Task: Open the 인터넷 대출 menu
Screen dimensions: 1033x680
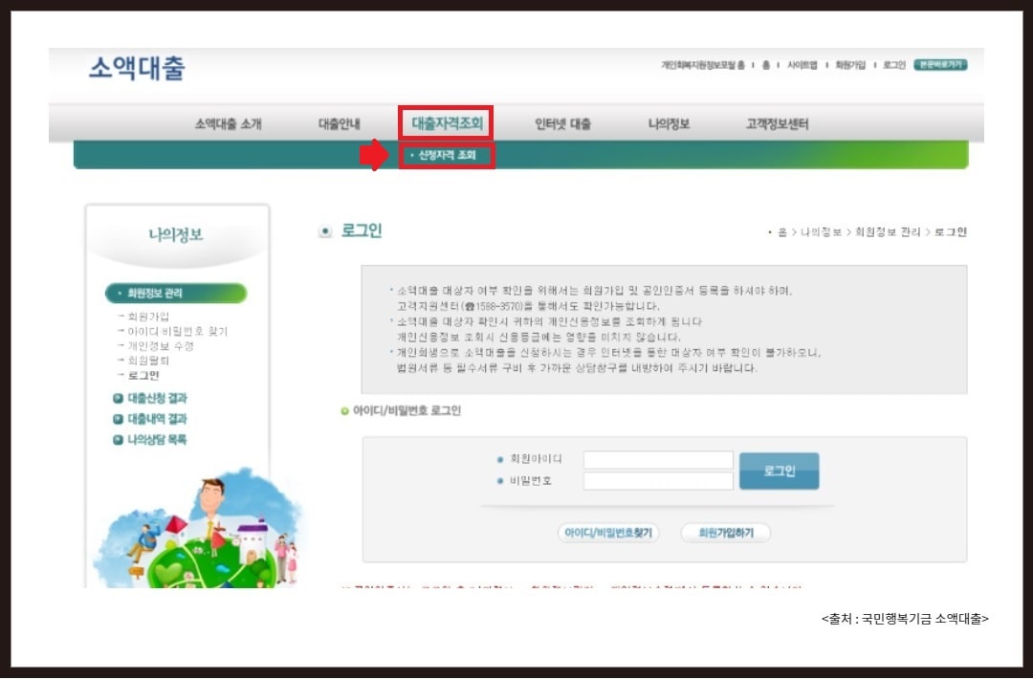Action: pyautogui.click(x=562, y=124)
